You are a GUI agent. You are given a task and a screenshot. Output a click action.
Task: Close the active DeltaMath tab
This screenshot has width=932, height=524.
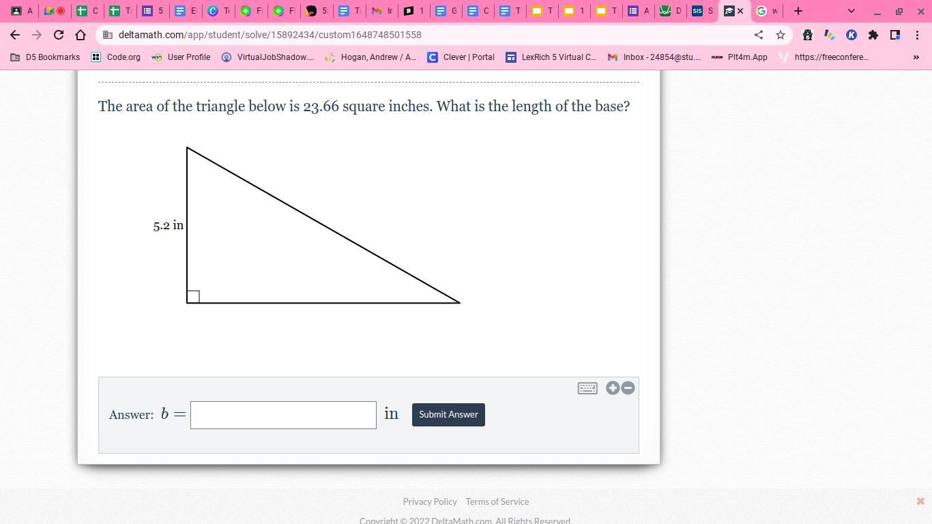(740, 11)
